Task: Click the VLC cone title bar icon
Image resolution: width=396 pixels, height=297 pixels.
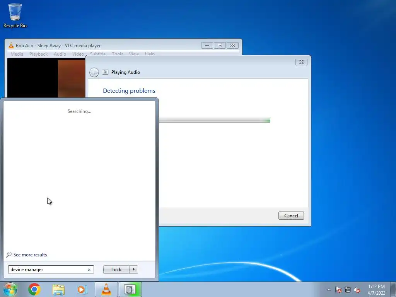Action: pos(11,46)
